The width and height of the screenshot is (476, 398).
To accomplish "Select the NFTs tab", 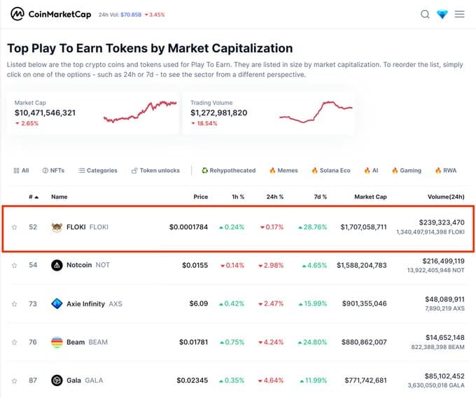I will 53,171.
